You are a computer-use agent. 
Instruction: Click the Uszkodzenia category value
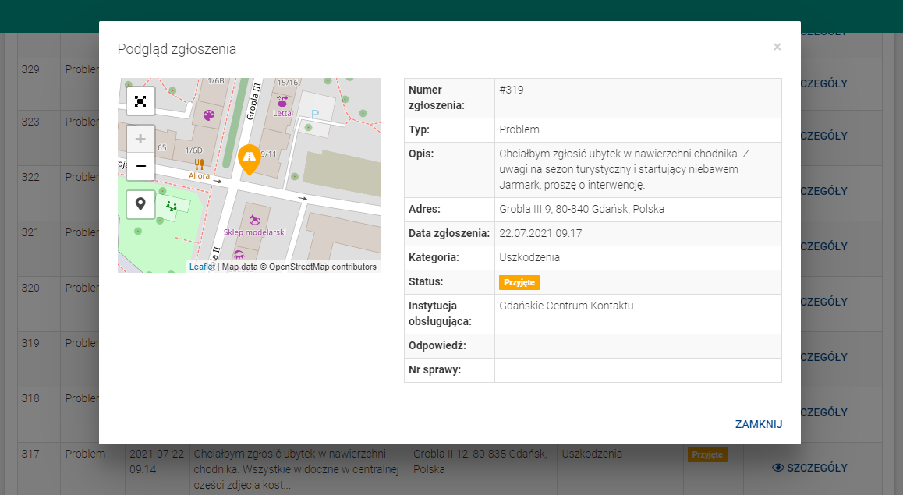(529, 257)
